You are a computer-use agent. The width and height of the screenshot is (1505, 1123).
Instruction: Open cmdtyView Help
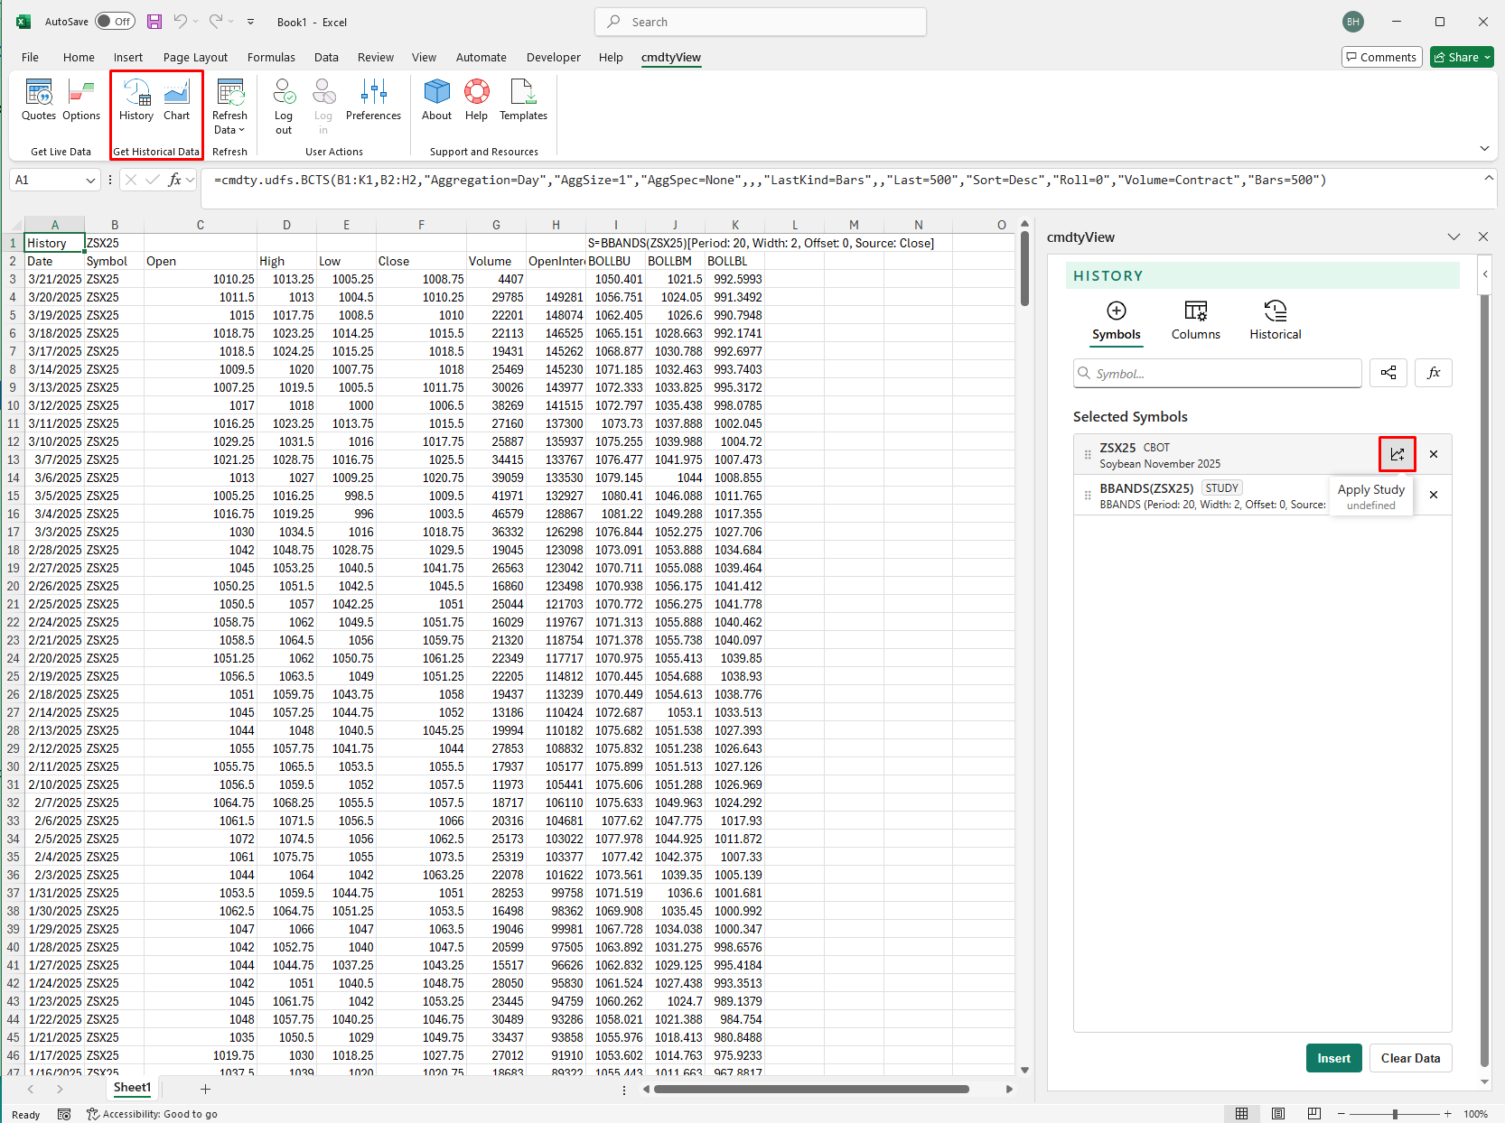[476, 100]
